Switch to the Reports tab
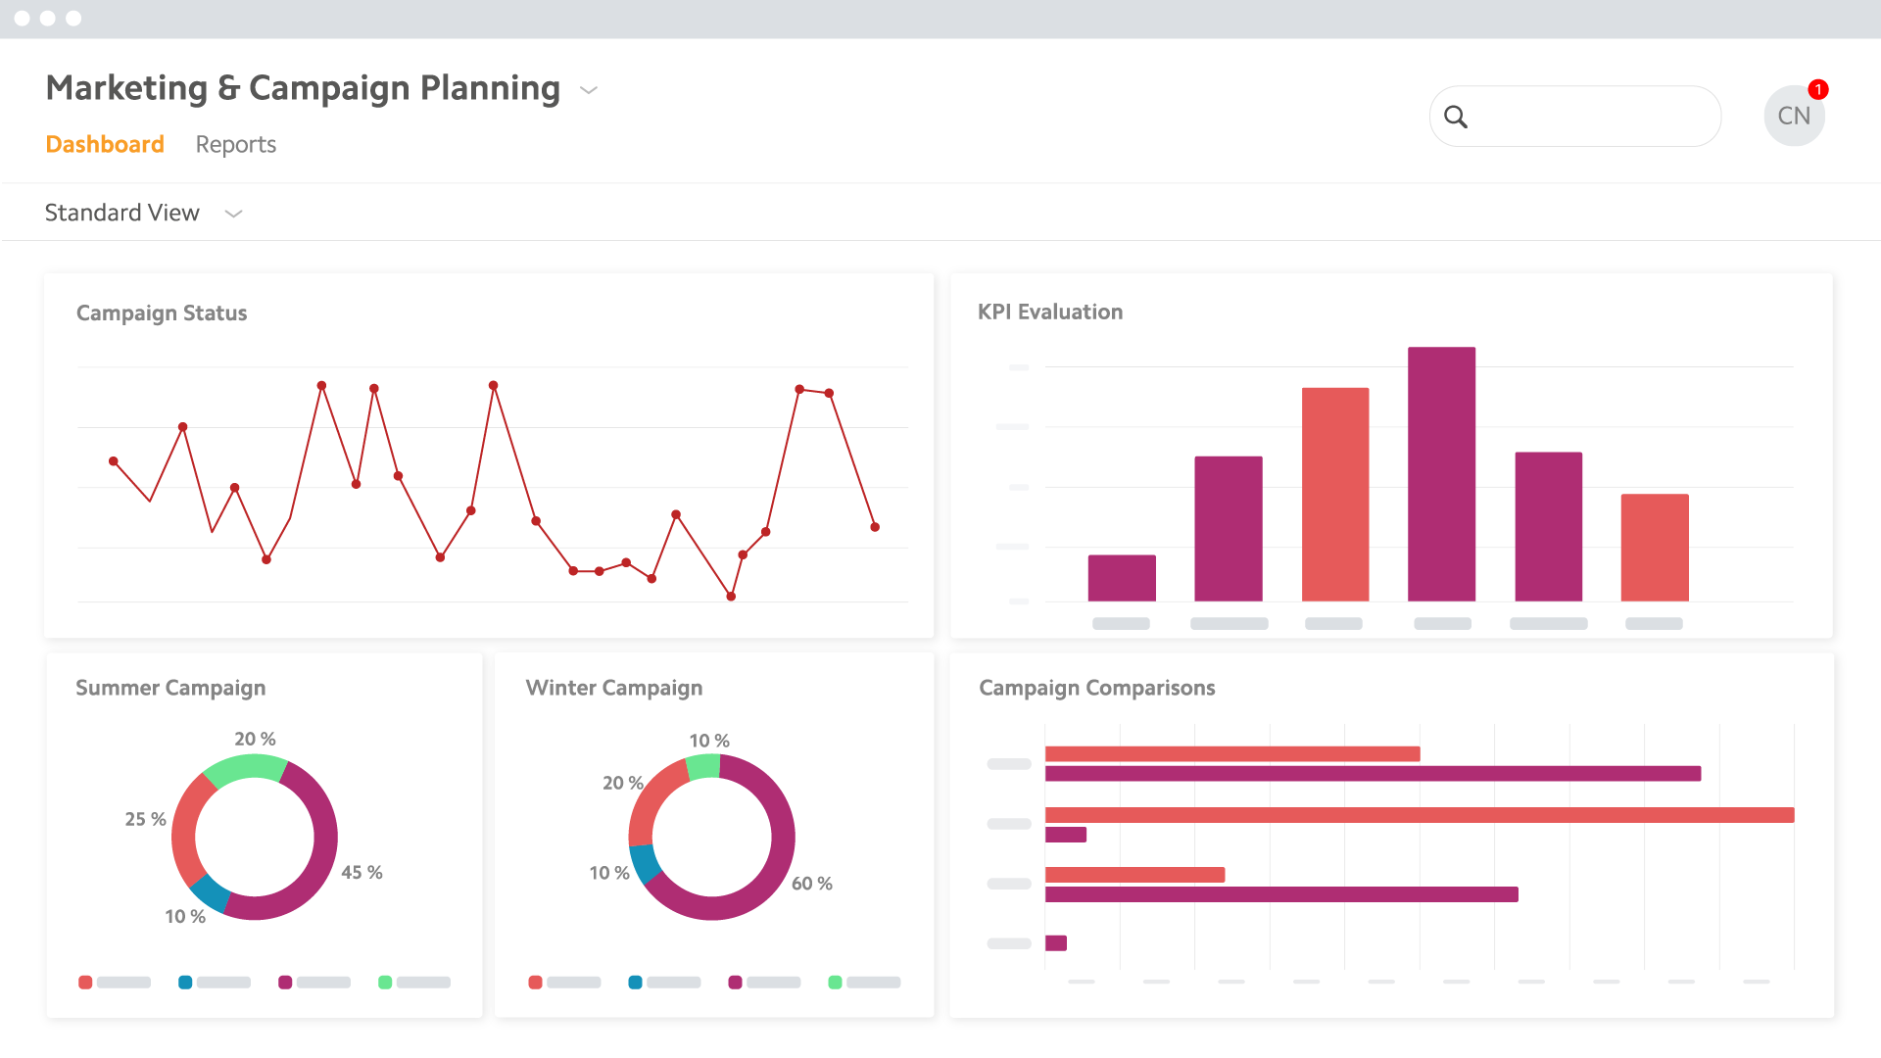Image resolution: width=1881 pixels, height=1058 pixels. click(235, 145)
